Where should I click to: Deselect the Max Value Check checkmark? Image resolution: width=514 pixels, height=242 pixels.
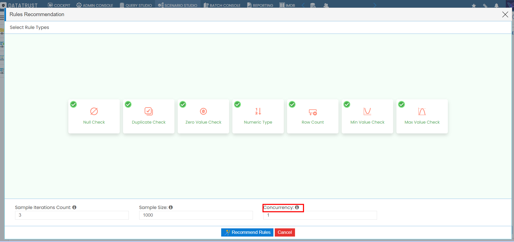pos(402,104)
